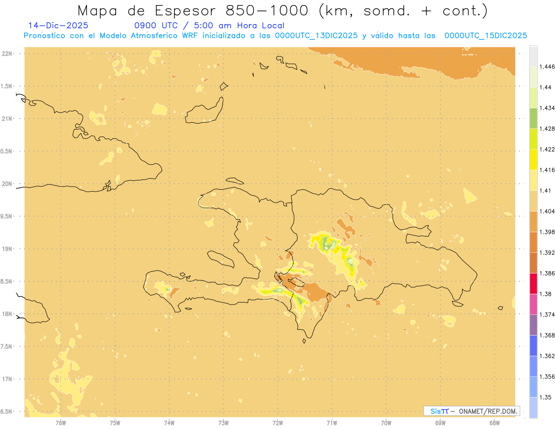This screenshot has height=429, width=555.
Task: Click the valid-until time '0000UTC_15DIC2025'
Action: coord(486,36)
